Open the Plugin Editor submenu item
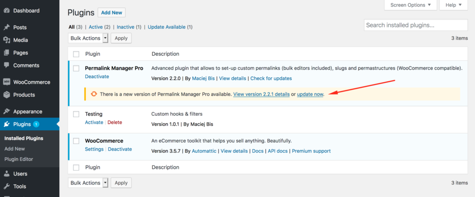Image resolution: width=475 pixels, height=197 pixels. (19, 159)
